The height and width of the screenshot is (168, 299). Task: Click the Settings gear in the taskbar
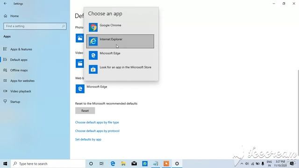[177, 164]
